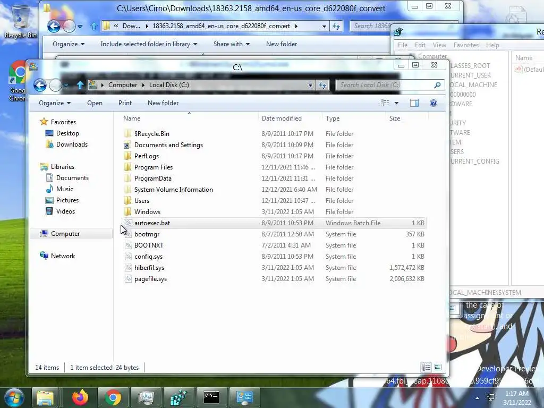Sort by the Date modified column header
Viewport: 544px width, 408px height.
290,118
